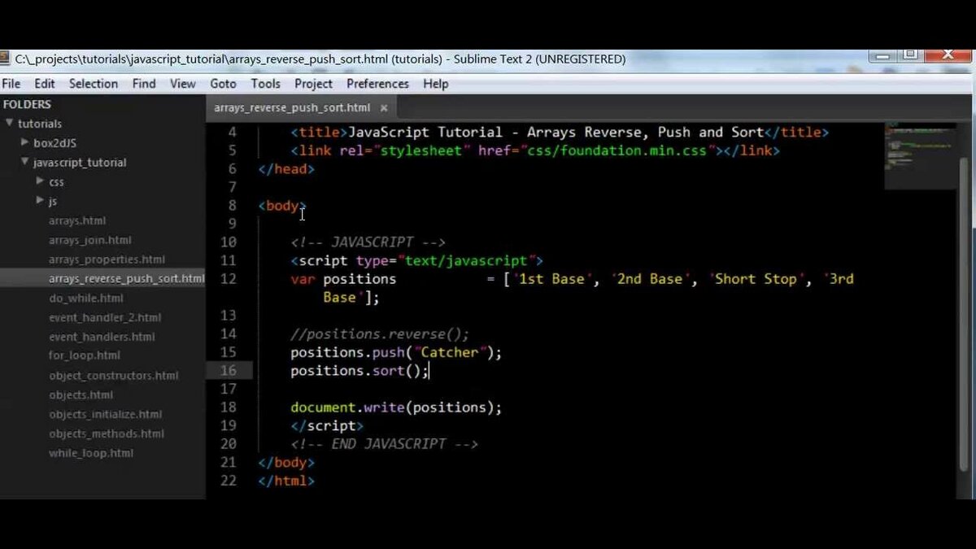Expand the css folder
The image size is (976, 549).
41,181
